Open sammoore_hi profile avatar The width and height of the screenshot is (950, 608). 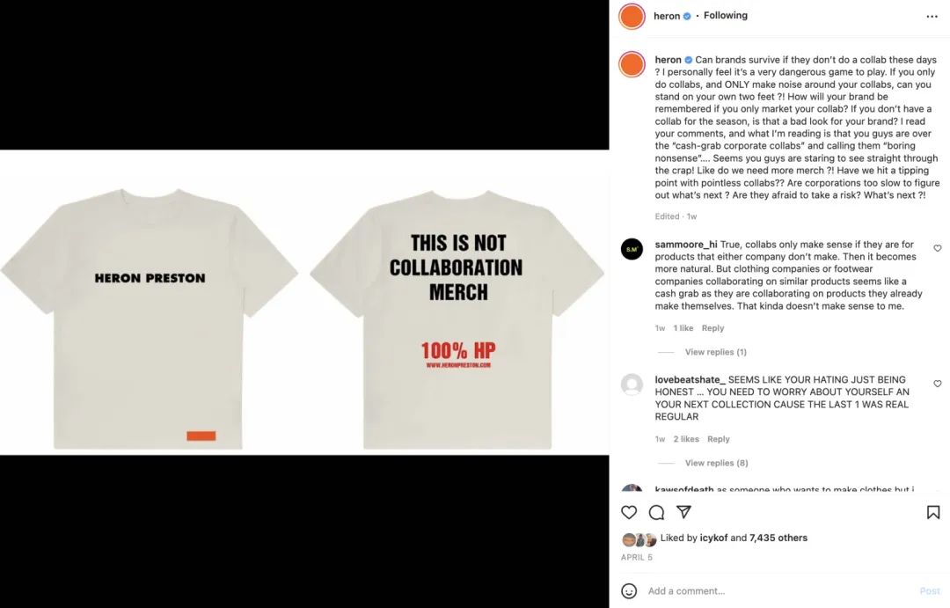pyautogui.click(x=632, y=250)
